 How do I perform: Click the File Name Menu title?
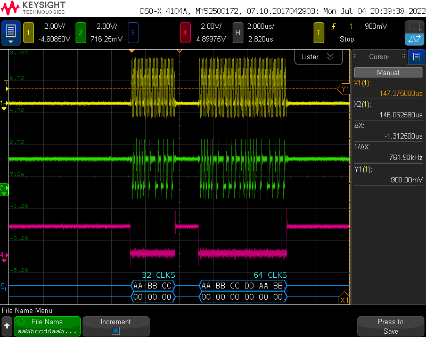click(x=27, y=311)
